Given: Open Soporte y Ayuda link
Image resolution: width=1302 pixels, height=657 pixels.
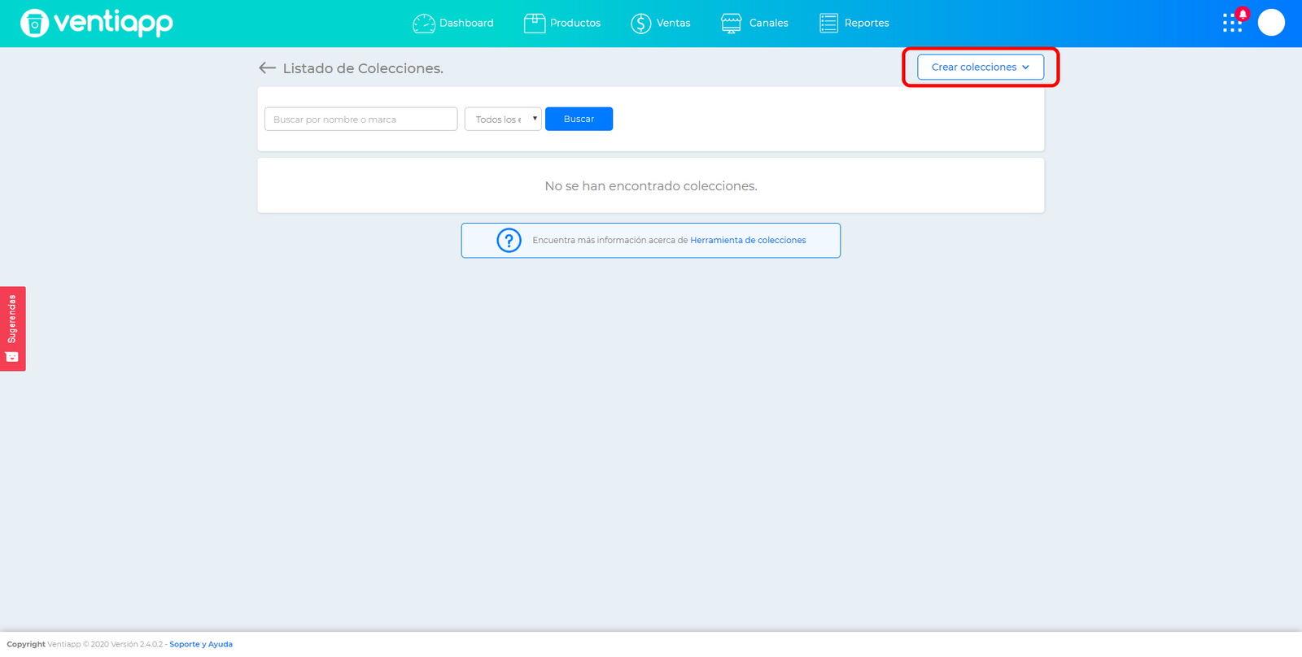Looking at the screenshot, I should (201, 645).
